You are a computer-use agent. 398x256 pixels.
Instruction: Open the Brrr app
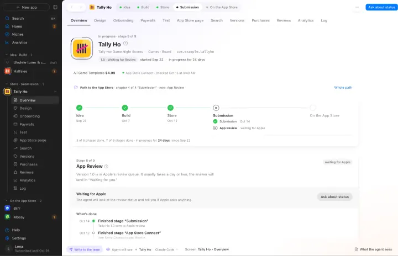[30, 209]
